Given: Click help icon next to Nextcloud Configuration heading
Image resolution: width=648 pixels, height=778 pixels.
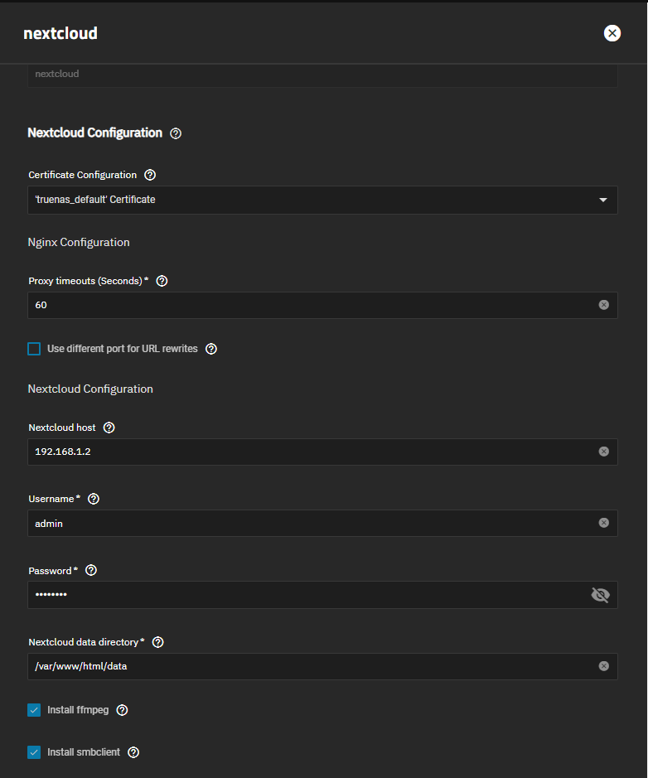Looking at the screenshot, I should click(x=176, y=133).
